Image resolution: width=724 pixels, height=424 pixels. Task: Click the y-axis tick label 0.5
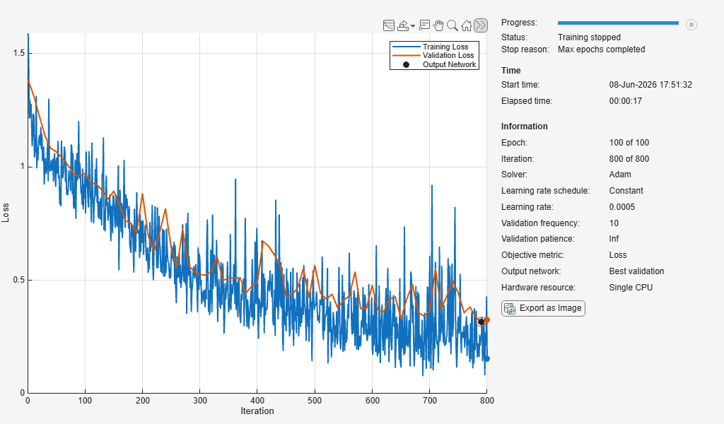[x=19, y=280]
